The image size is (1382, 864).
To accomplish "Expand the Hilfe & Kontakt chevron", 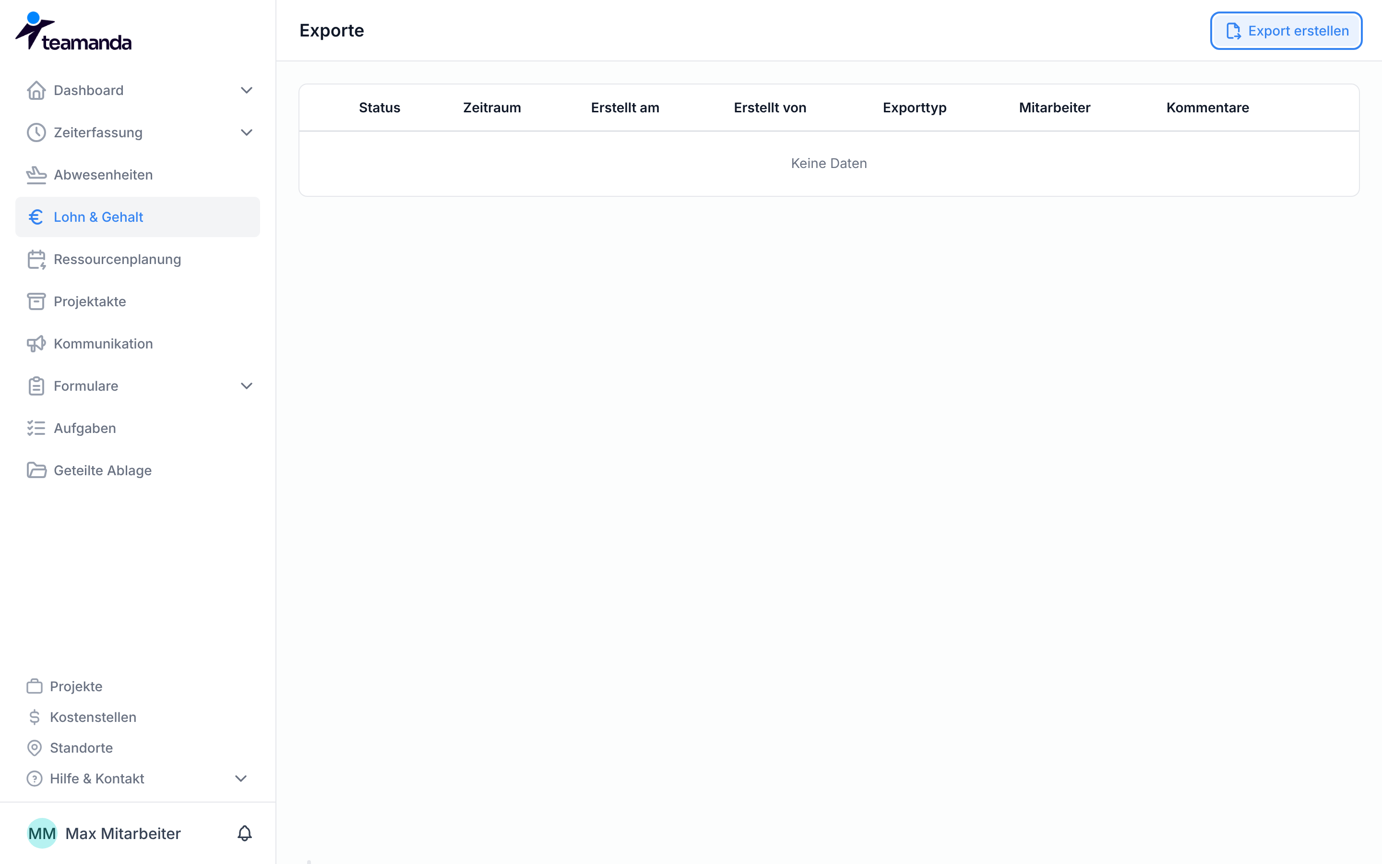I will pyautogui.click(x=241, y=779).
